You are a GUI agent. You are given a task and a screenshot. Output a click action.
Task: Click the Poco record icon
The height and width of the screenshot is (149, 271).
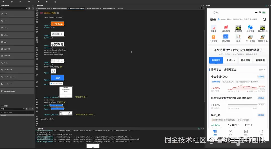tap(32, 109)
